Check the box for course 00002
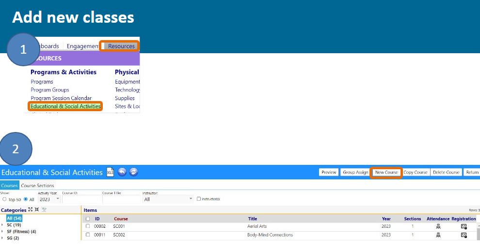The image size is (480, 249). 88,226
